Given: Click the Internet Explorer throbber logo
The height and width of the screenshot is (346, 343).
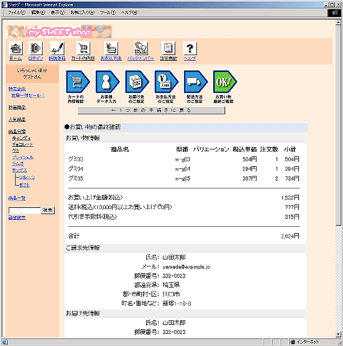Looking at the screenshot, I should [334, 13].
